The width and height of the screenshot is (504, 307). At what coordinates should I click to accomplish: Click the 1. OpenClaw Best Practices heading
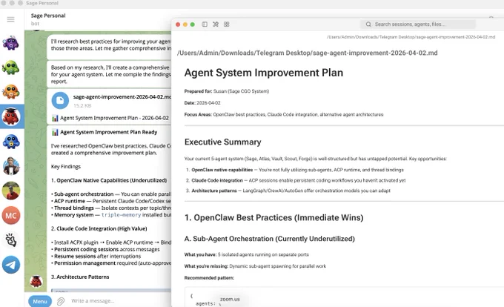(273, 217)
